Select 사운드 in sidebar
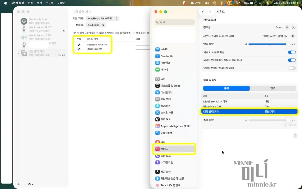The image size is (302, 189). pos(174,149)
